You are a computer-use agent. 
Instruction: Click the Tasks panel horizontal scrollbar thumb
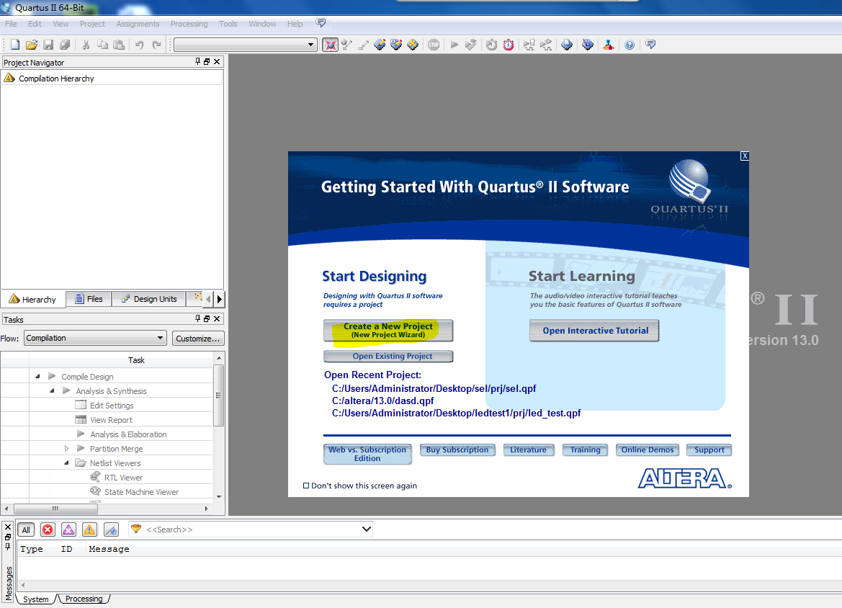click(x=55, y=508)
